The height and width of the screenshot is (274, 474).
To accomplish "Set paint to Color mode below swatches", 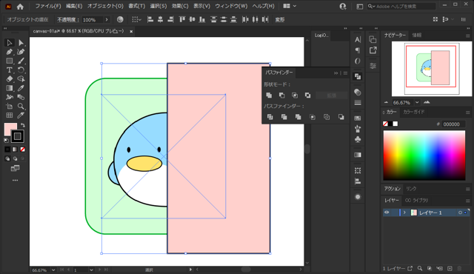I will click(7, 150).
